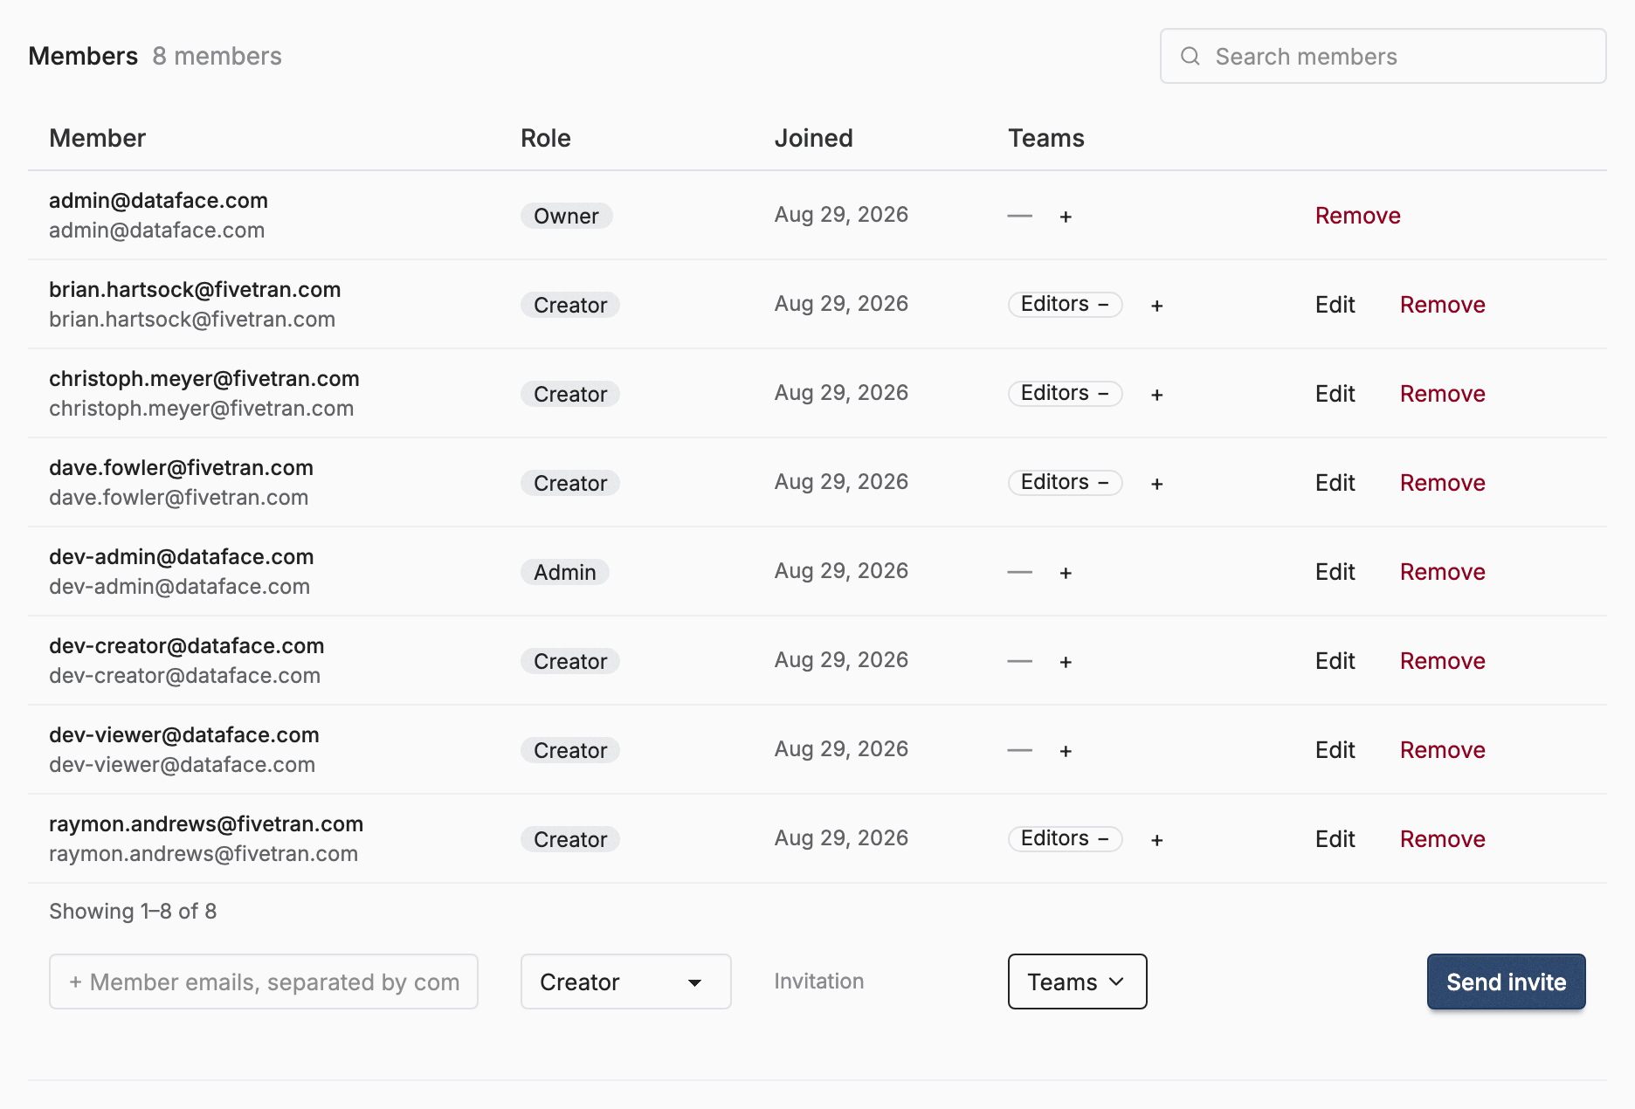
Task: Remove member dave.fowler@fivetran.com
Action: [x=1442, y=483]
